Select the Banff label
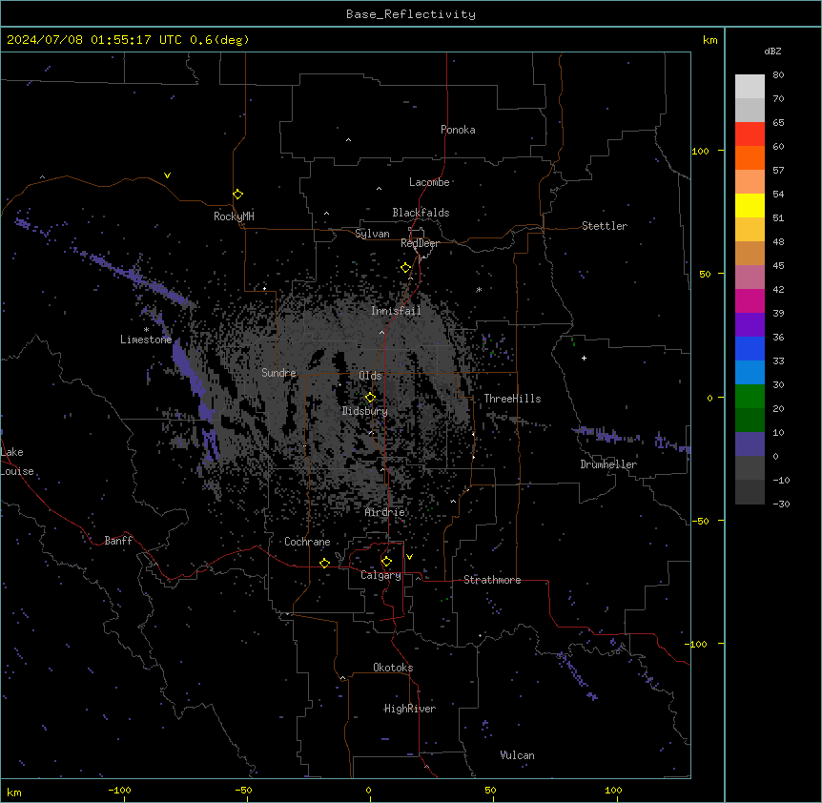This screenshot has width=822, height=803. click(x=118, y=541)
